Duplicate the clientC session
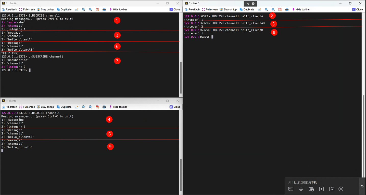Viewport: 366px width, 195px height. pos(247,9)
